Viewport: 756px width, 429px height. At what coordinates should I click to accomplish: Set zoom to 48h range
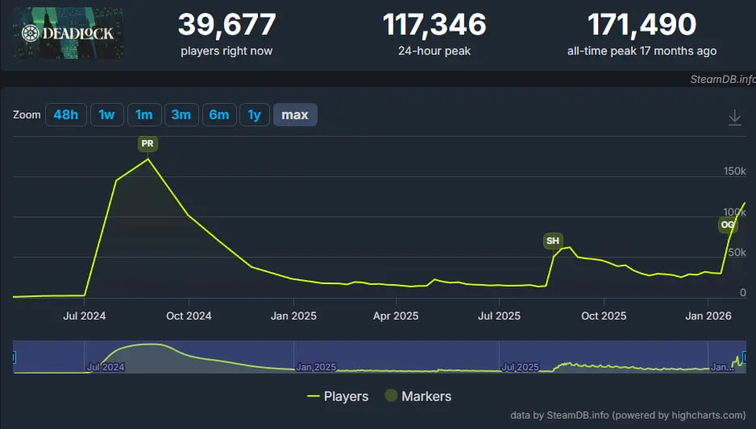[x=65, y=115]
